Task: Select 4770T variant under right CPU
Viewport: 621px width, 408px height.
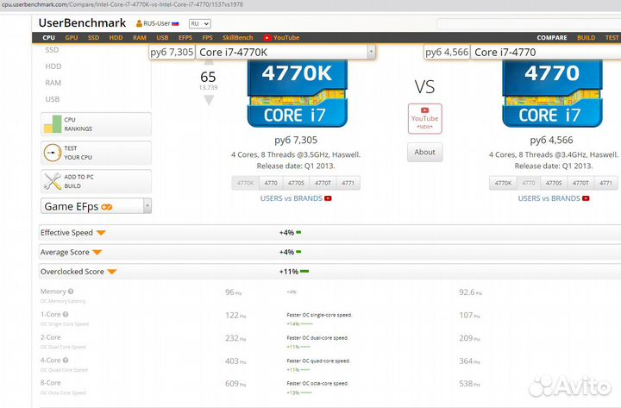Action: 580,183
